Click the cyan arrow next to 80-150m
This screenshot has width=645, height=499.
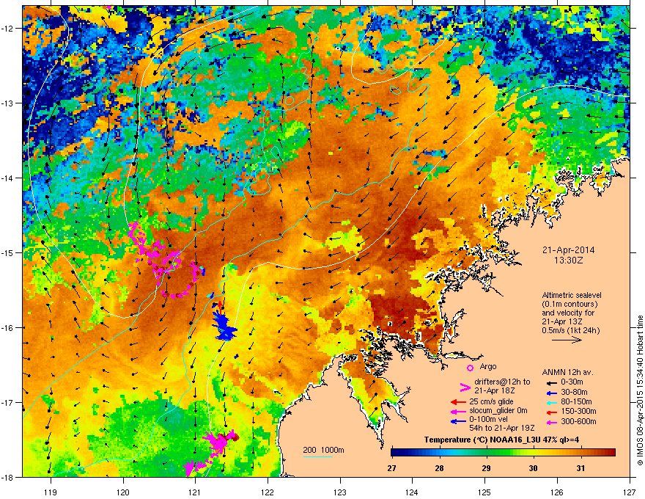(x=550, y=402)
